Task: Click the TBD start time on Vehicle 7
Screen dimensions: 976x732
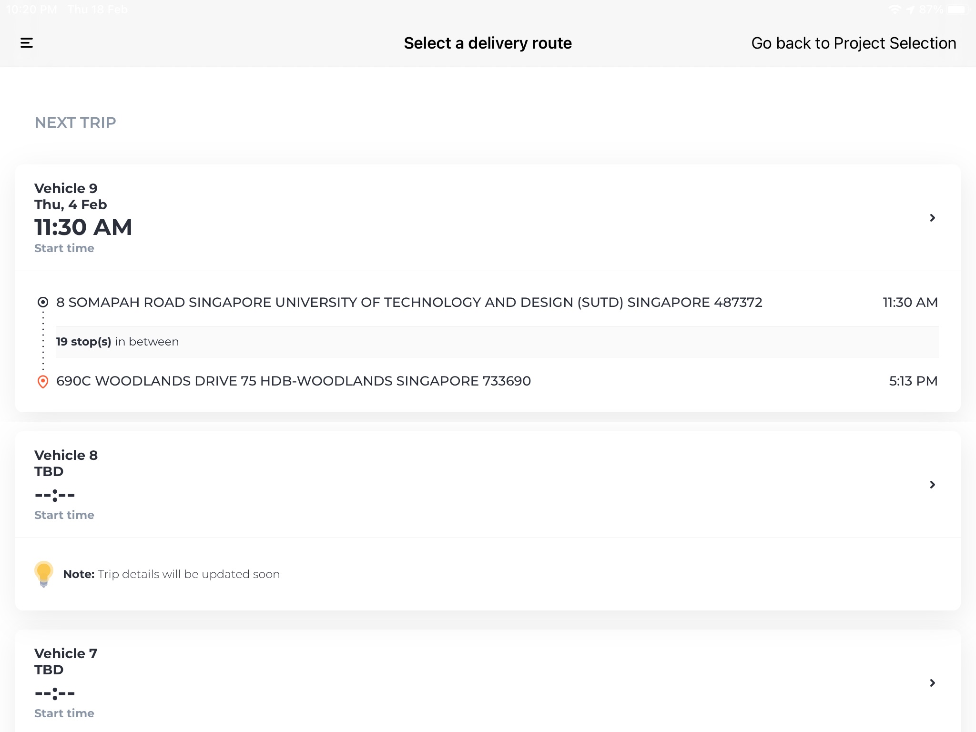Action: tap(54, 693)
